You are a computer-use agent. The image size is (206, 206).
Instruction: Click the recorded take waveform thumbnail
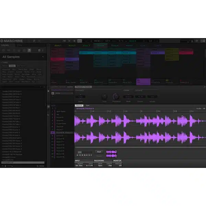(x=112, y=154)
